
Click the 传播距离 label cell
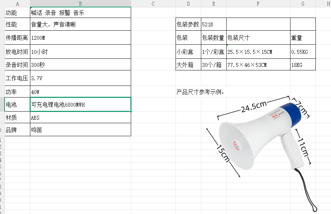(x=17, y=38)
